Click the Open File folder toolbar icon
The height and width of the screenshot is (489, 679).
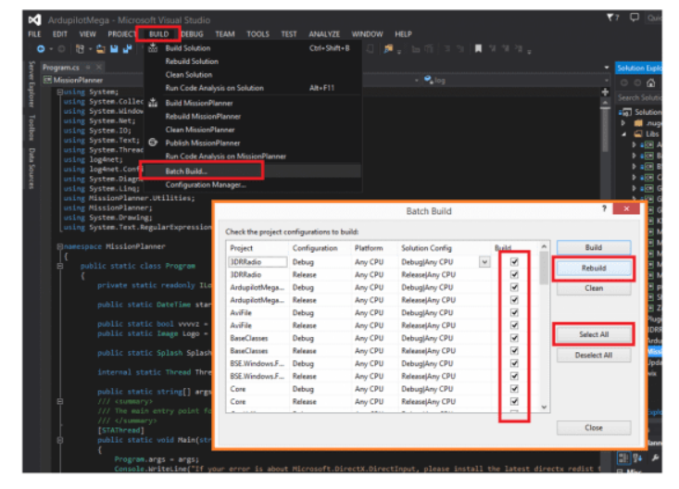tap(101, 49)
